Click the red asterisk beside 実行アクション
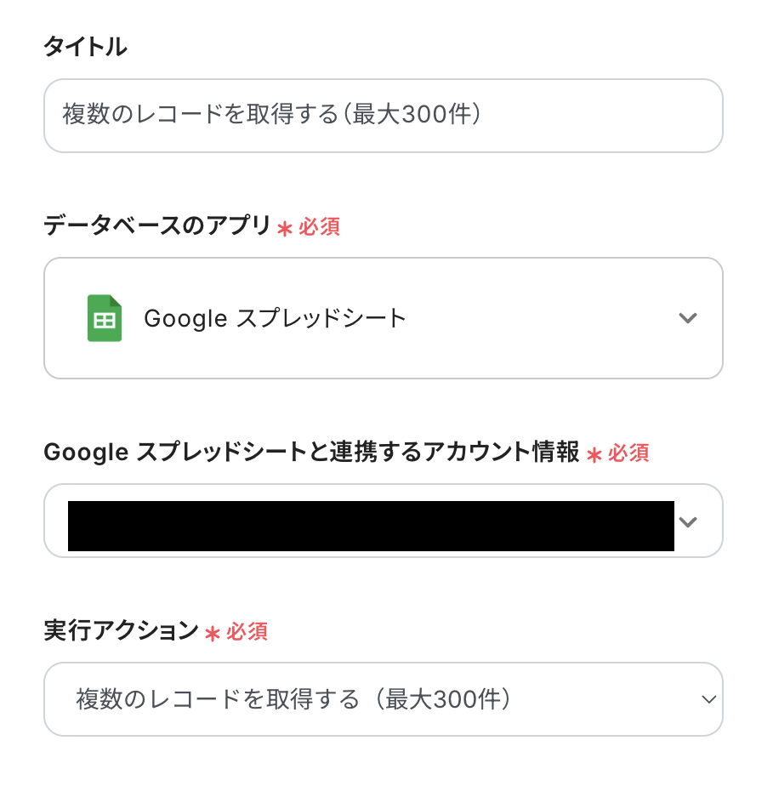 [213, 633]
